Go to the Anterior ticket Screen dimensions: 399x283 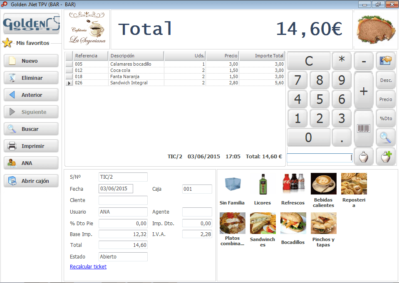(x=31, y=95)
